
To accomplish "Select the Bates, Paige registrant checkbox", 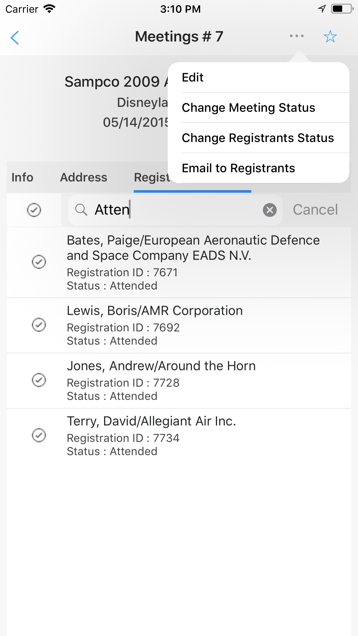I will tap(39, 262).
